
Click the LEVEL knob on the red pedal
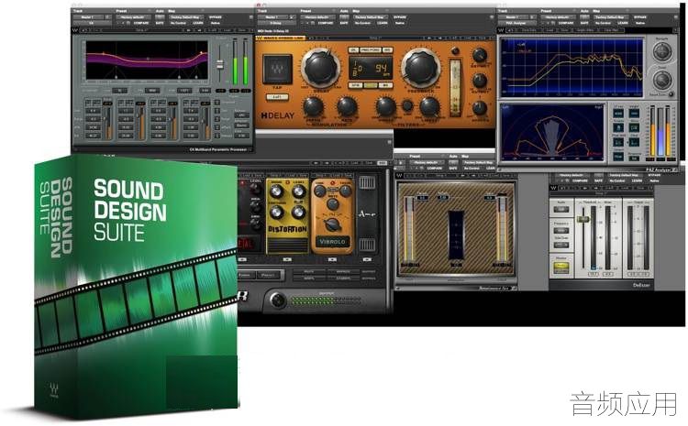(x=255, y=189)
